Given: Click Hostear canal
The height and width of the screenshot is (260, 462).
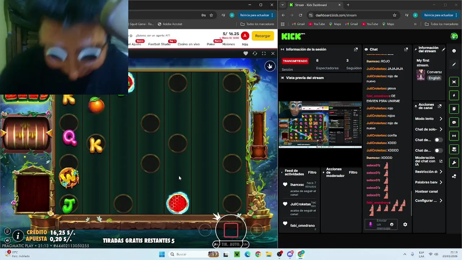Looking at the screenshot, I should (426, 191).
